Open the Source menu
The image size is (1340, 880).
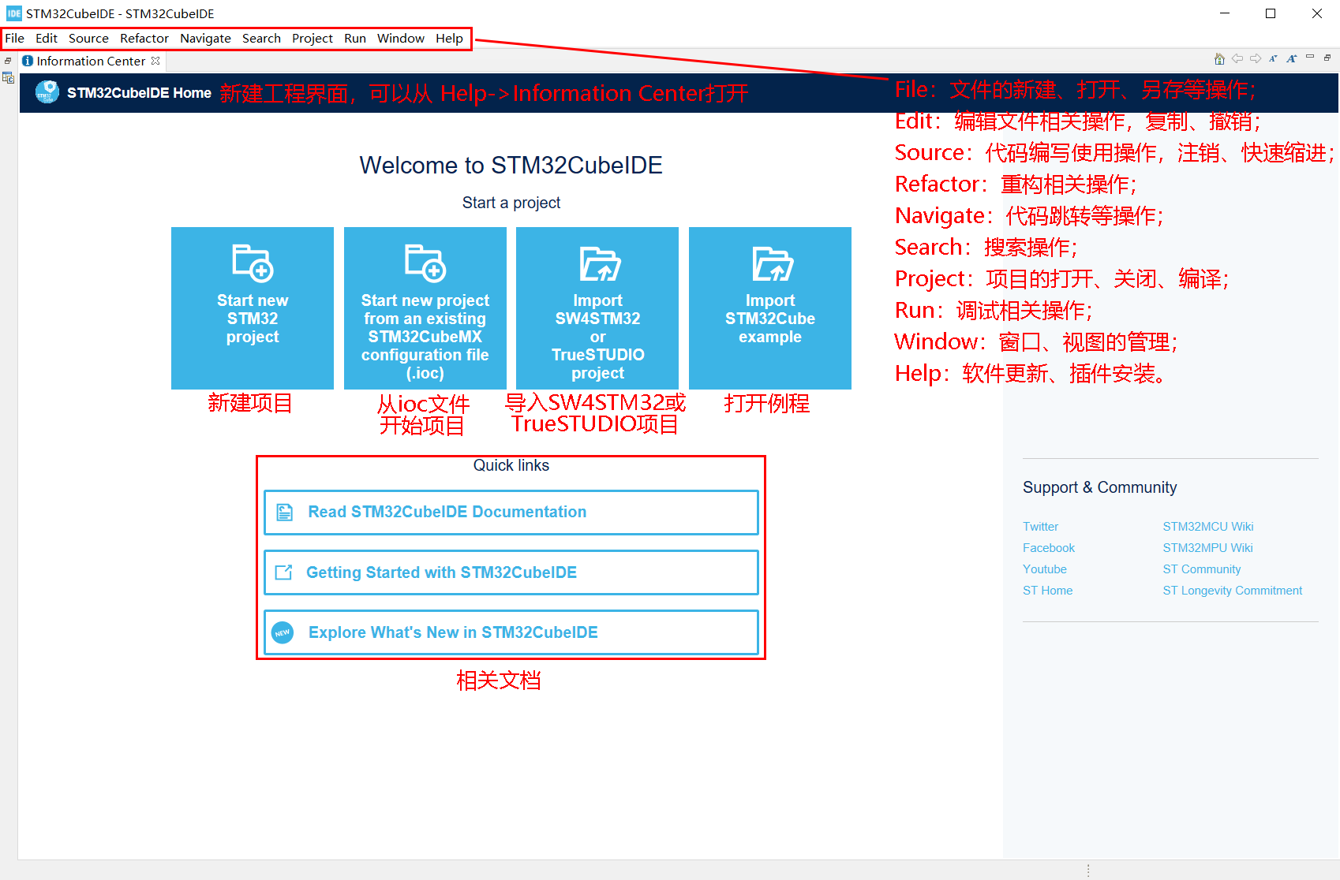click(88, 38)
